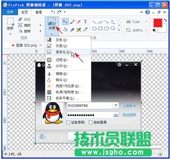Screen dimensions: 170x159
Task: Switch to the 查看 tab
Action: (39, 12)
